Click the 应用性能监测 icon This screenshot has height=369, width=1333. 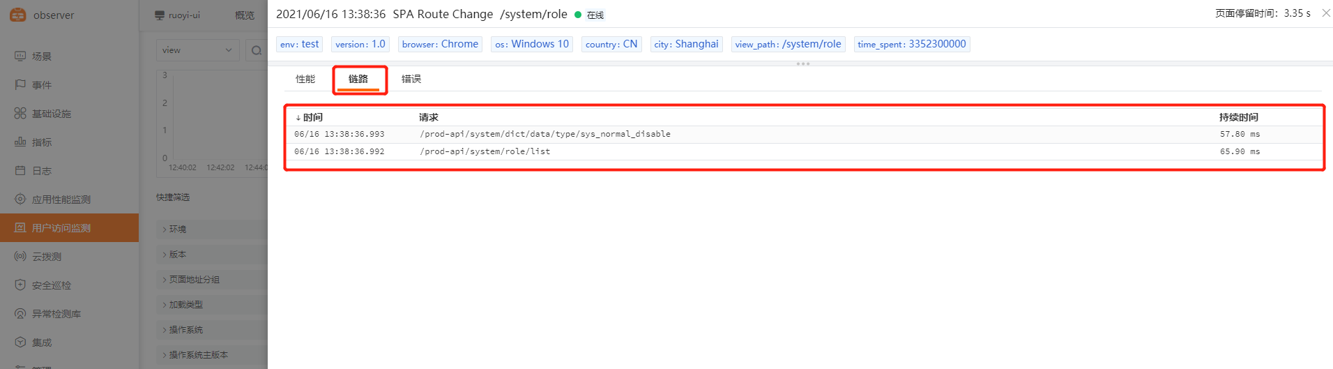pyautogui.click(x=20, y=199)
